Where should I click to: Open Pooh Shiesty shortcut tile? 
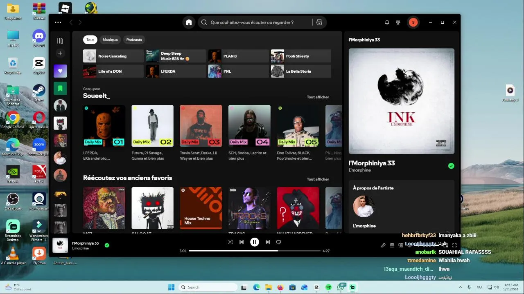click(301, 56)
